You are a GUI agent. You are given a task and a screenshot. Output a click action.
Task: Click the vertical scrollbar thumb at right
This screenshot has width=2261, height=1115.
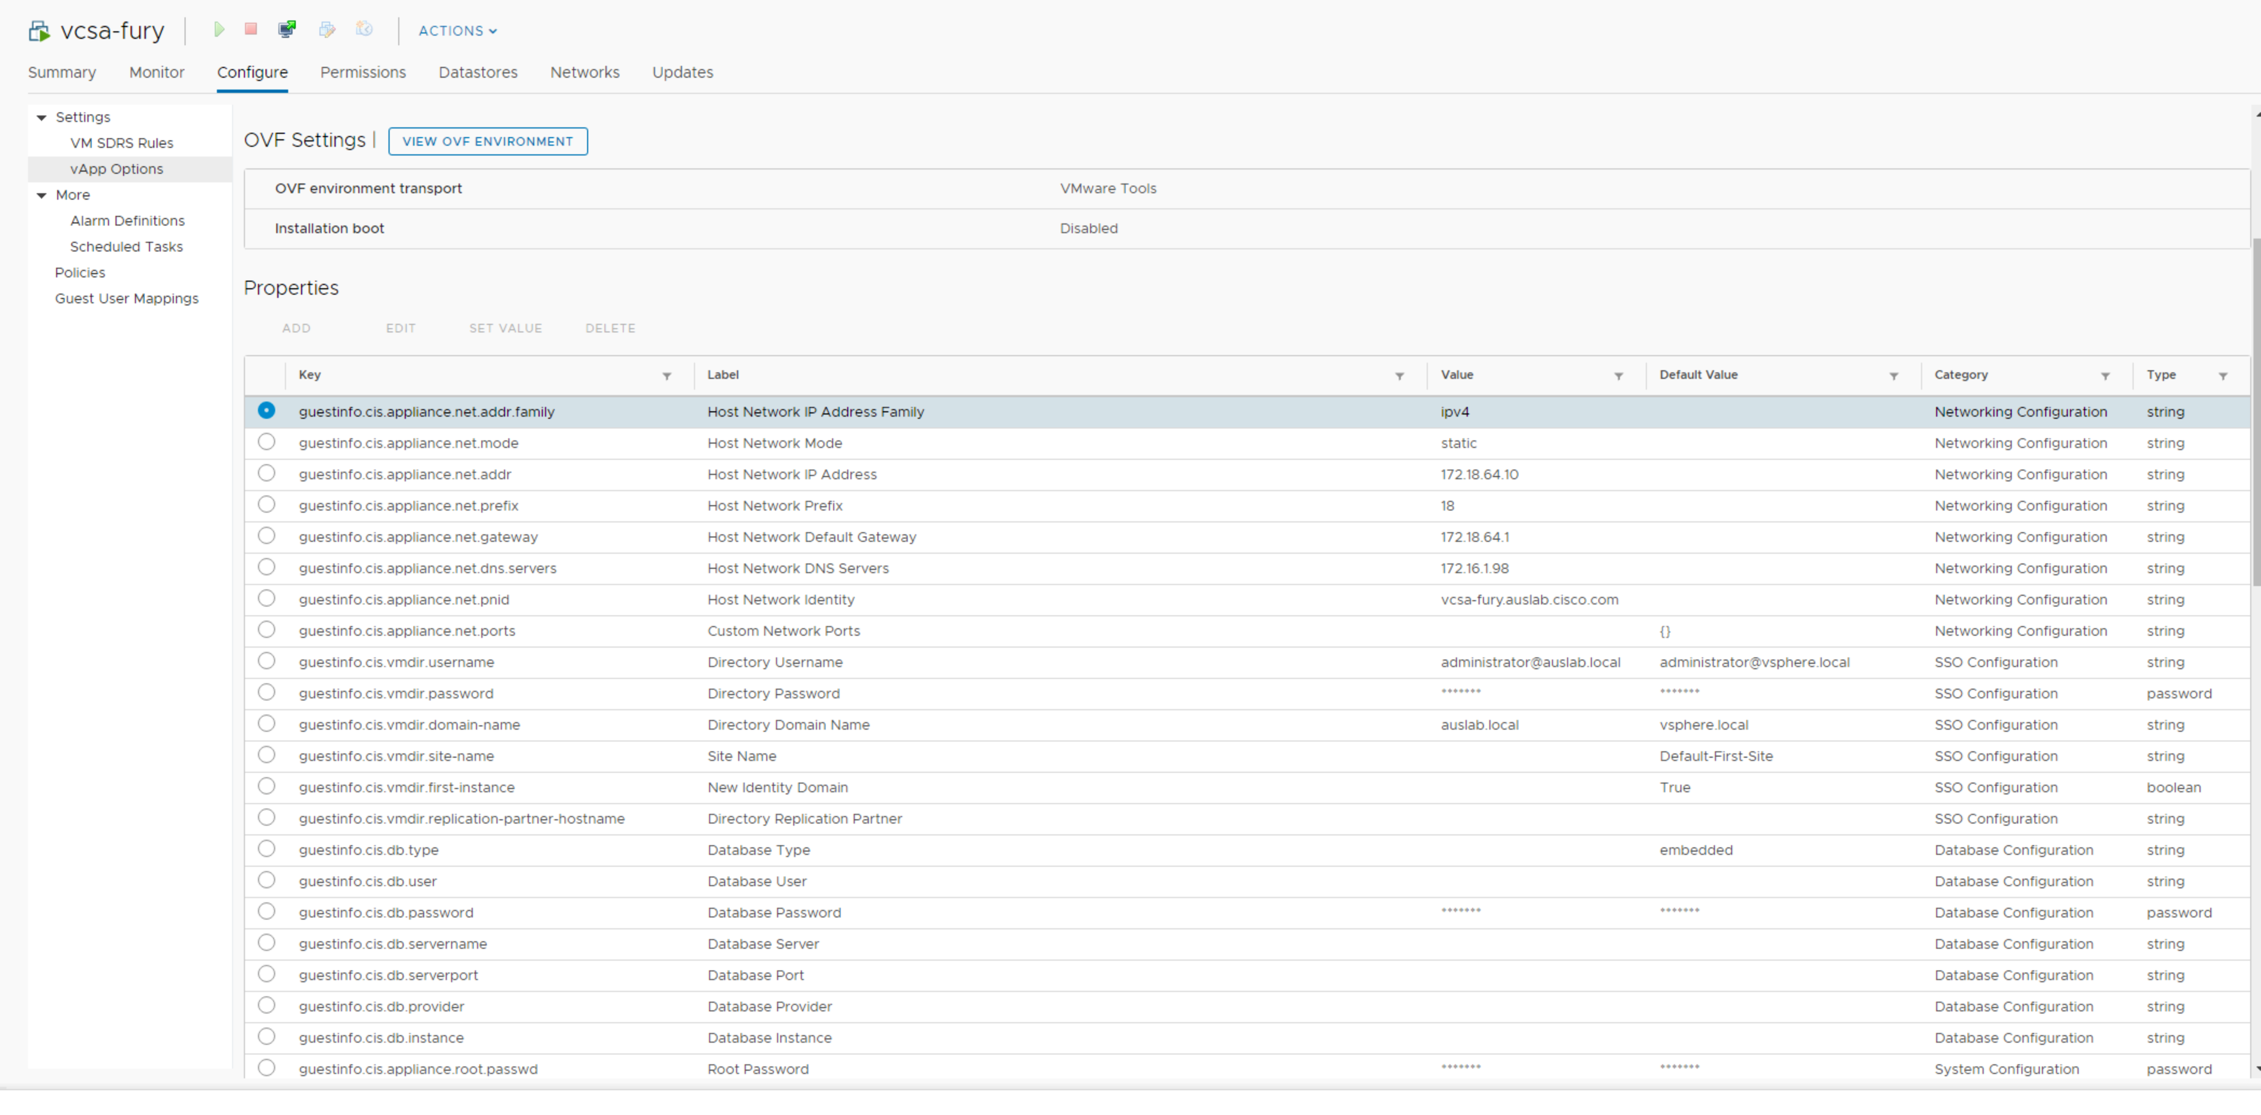[2255, 413]
